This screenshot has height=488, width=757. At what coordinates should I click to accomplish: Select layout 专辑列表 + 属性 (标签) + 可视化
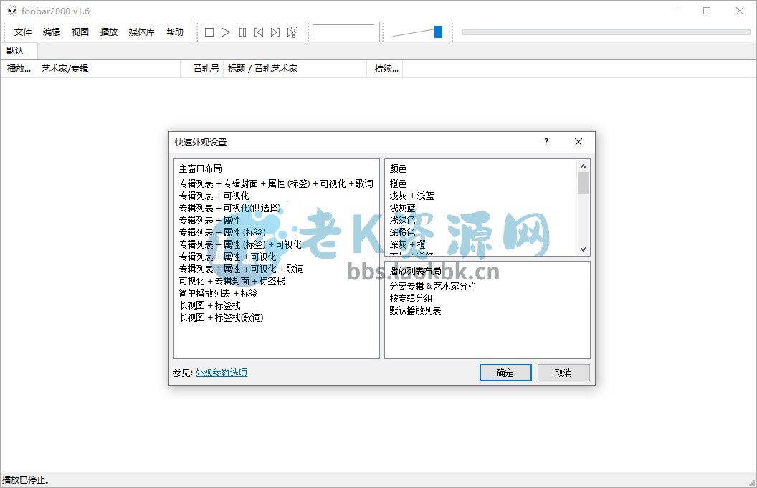pyautogui.click(x=240, y=245)
